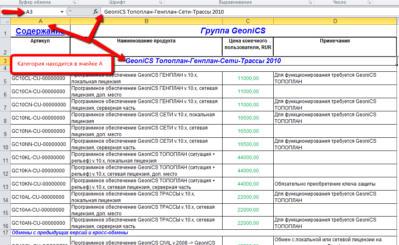Click the Наименование продукта header cell

[x=146, y=46]
